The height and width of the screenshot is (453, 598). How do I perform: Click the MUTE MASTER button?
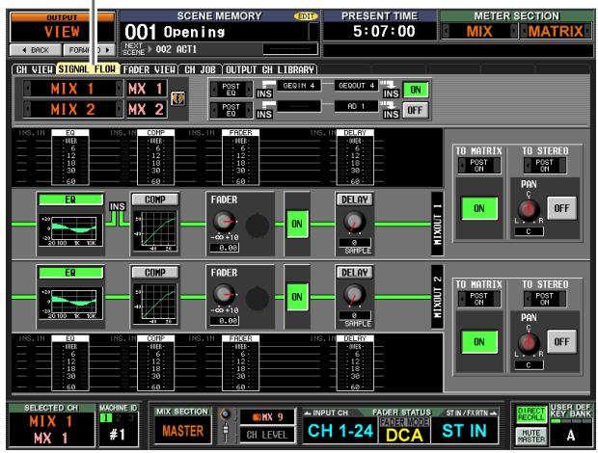click(x=531, y=436)
